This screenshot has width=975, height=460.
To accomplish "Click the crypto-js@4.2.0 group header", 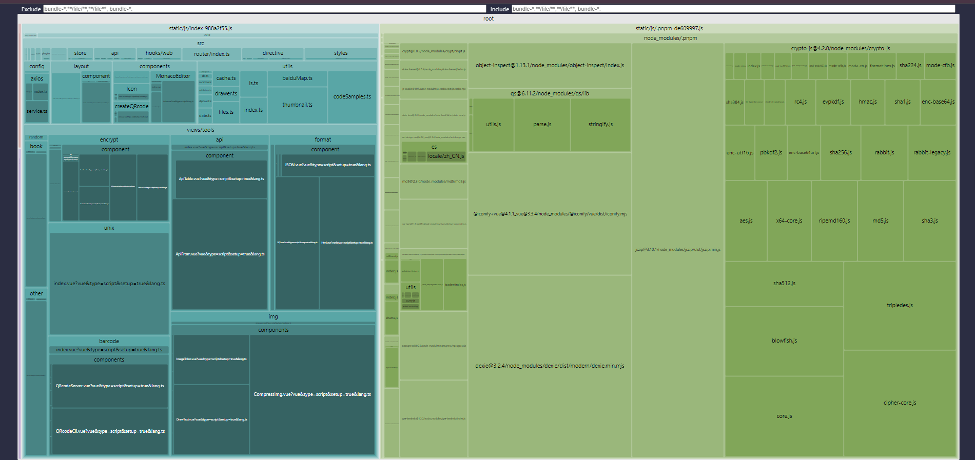I will [x=840, y=48].
